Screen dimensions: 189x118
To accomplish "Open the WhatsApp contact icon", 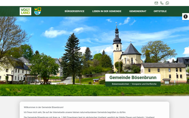I will [167, 3].
